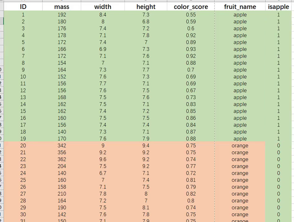This screenshot has height=222, width=294.
Task: Select isapple value 0 in ID 20 row
Action: (279, 146)
